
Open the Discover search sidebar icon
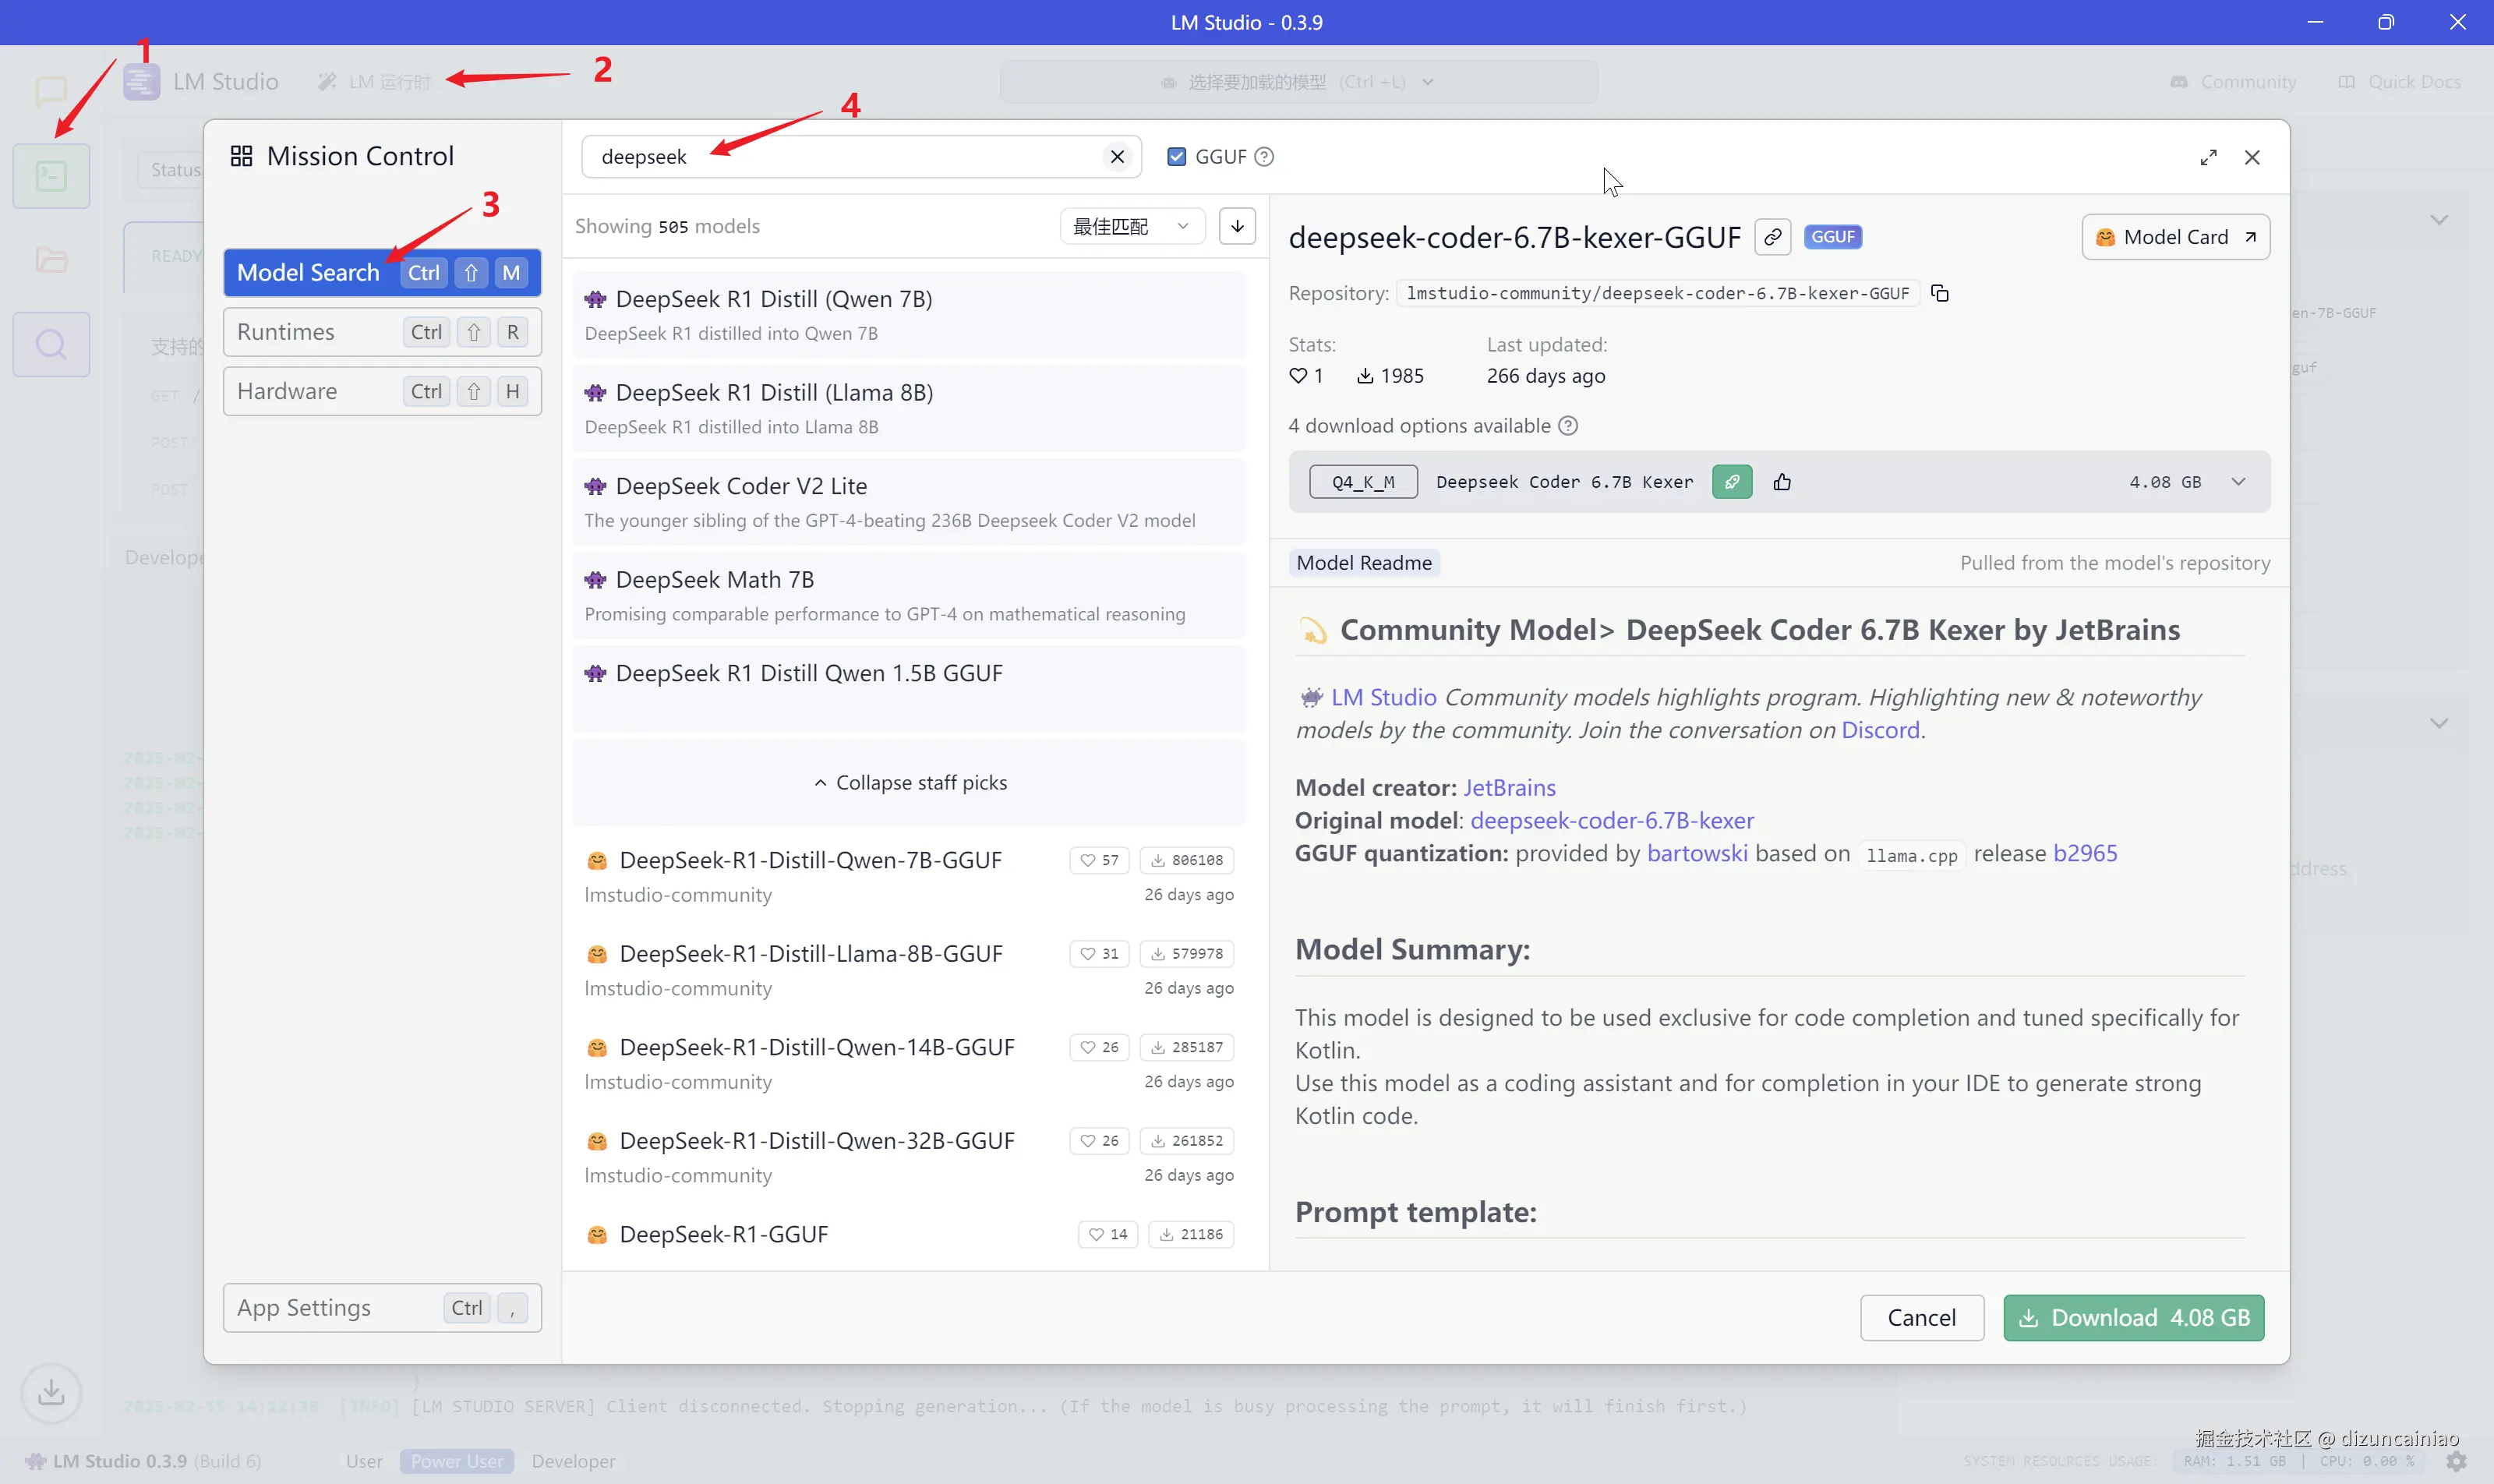[x=51, y=345]
